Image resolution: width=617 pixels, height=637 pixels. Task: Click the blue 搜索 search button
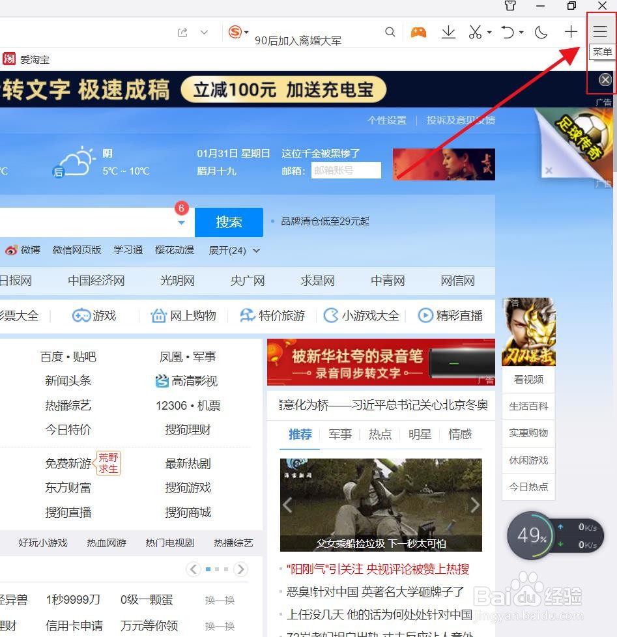tap(229, 222)
